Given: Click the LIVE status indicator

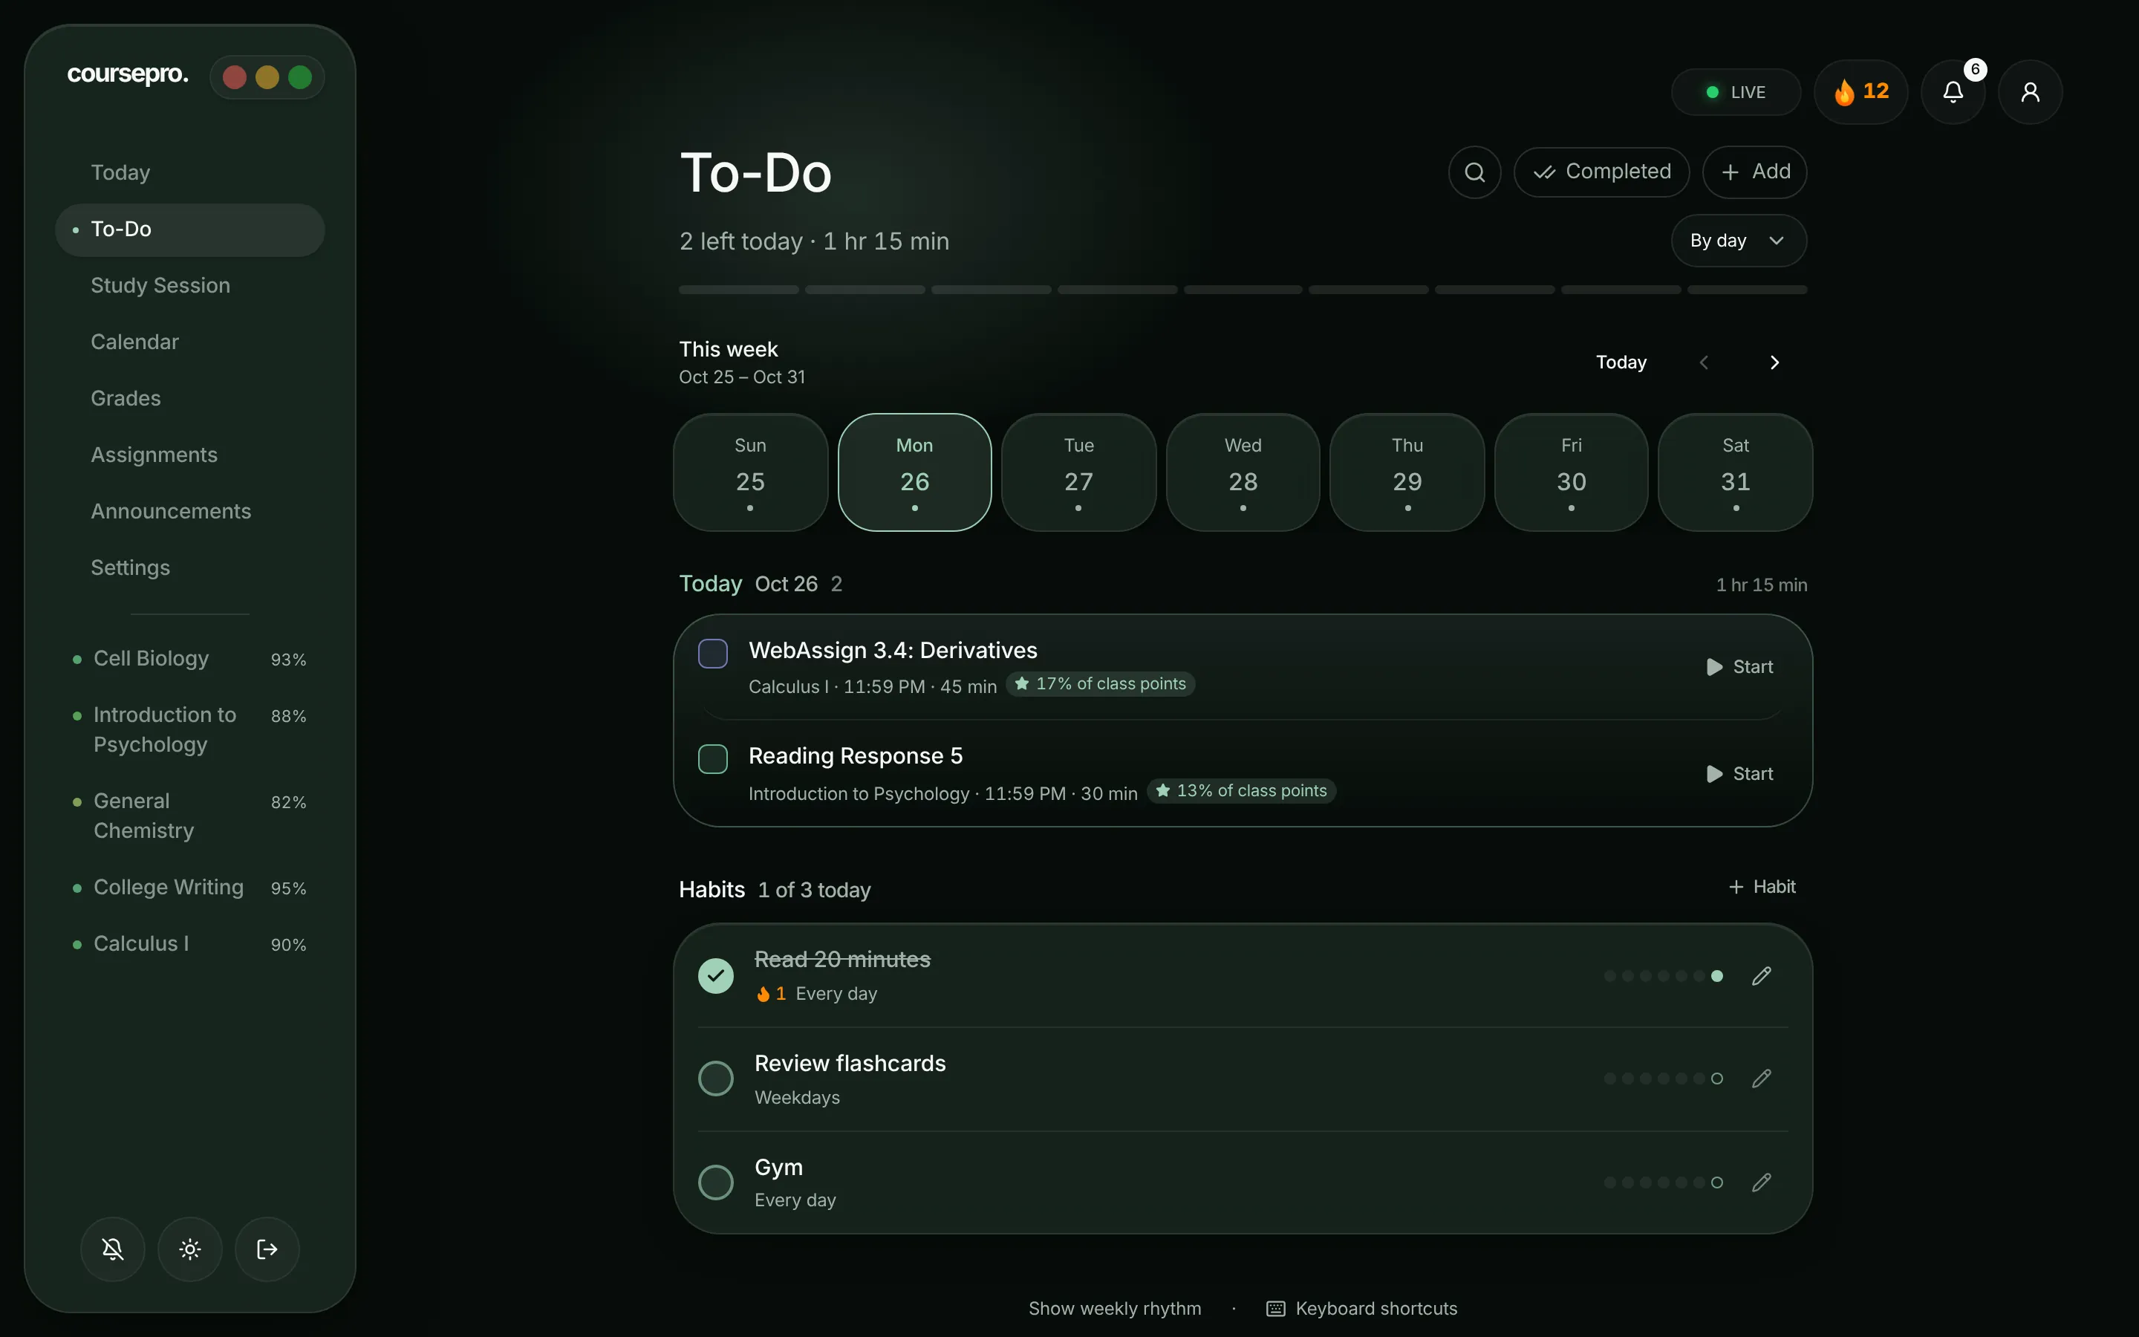Looking at the screenshot, I should [x=1736, y=92].
